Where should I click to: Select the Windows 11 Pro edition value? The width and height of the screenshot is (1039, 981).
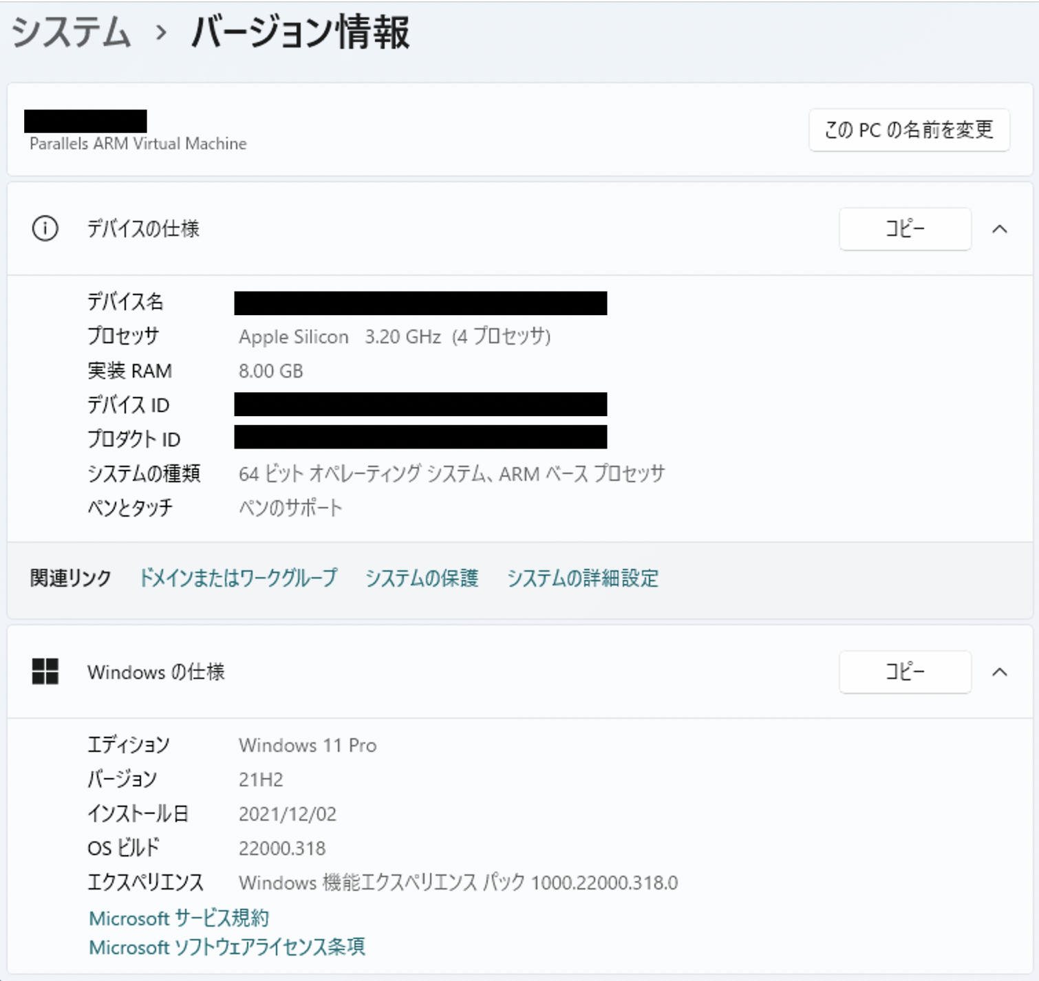[308, 745]
